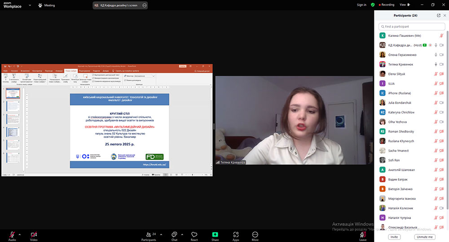
Task: Click the Unmute me button
Action: 425,237
